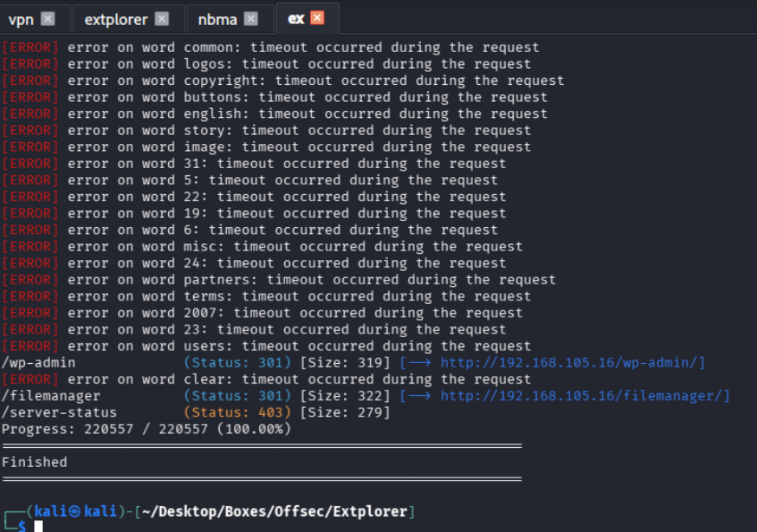
Task: Close the vpn tab
Action: (47, 19)
